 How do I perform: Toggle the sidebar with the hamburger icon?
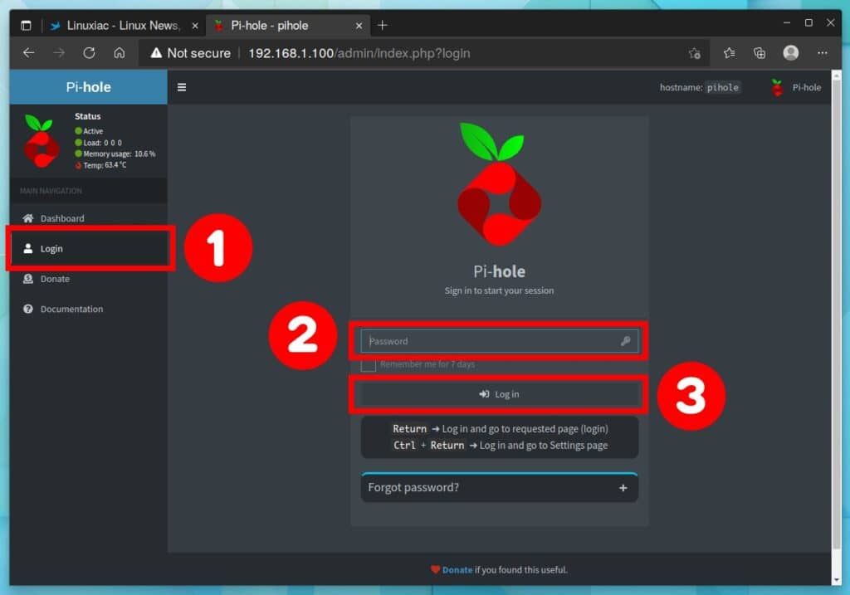(182, 87)
